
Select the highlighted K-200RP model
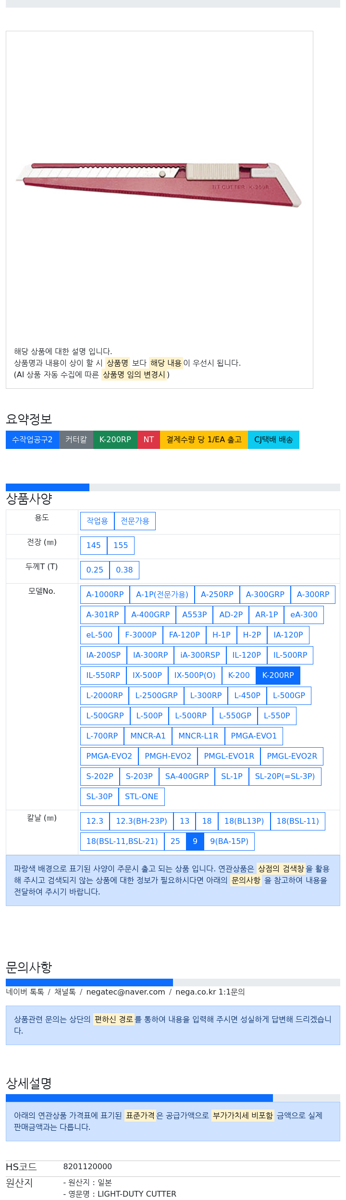point(278,676)
